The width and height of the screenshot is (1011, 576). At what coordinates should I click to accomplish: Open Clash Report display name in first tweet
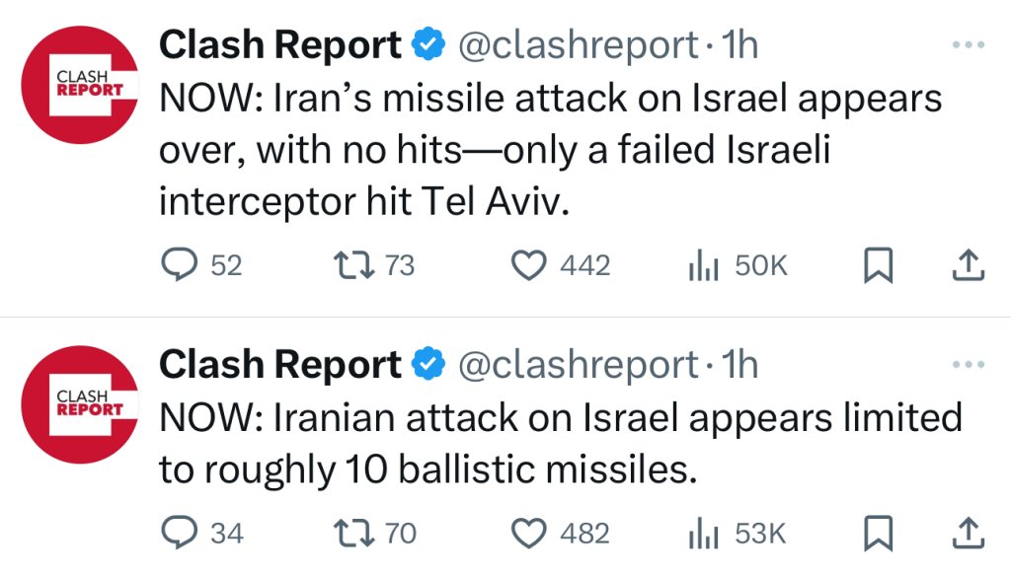pyautogui.click(x=280, y=45)
